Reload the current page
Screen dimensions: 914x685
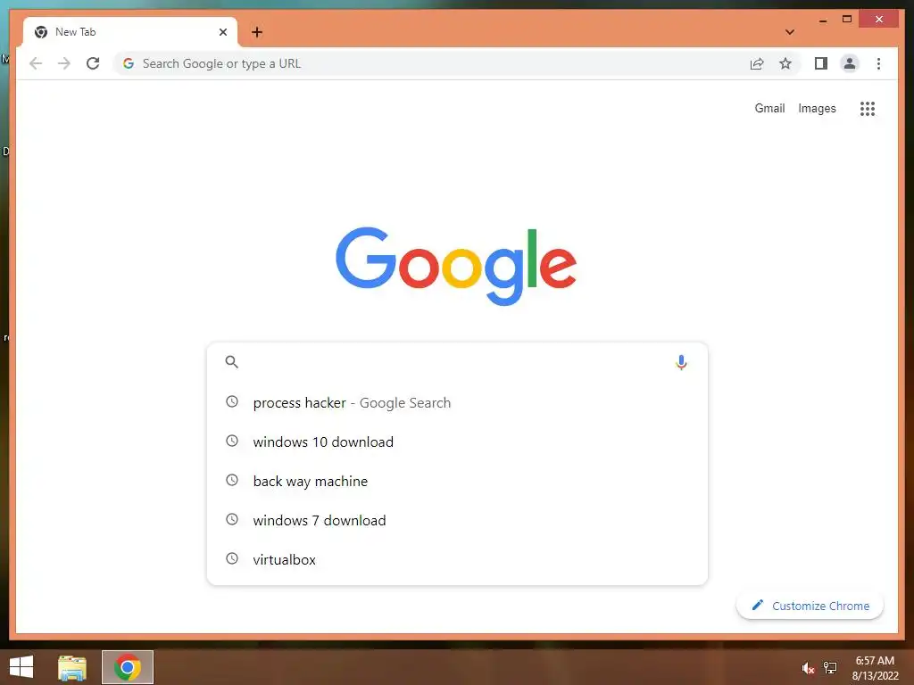coord(93,63)
